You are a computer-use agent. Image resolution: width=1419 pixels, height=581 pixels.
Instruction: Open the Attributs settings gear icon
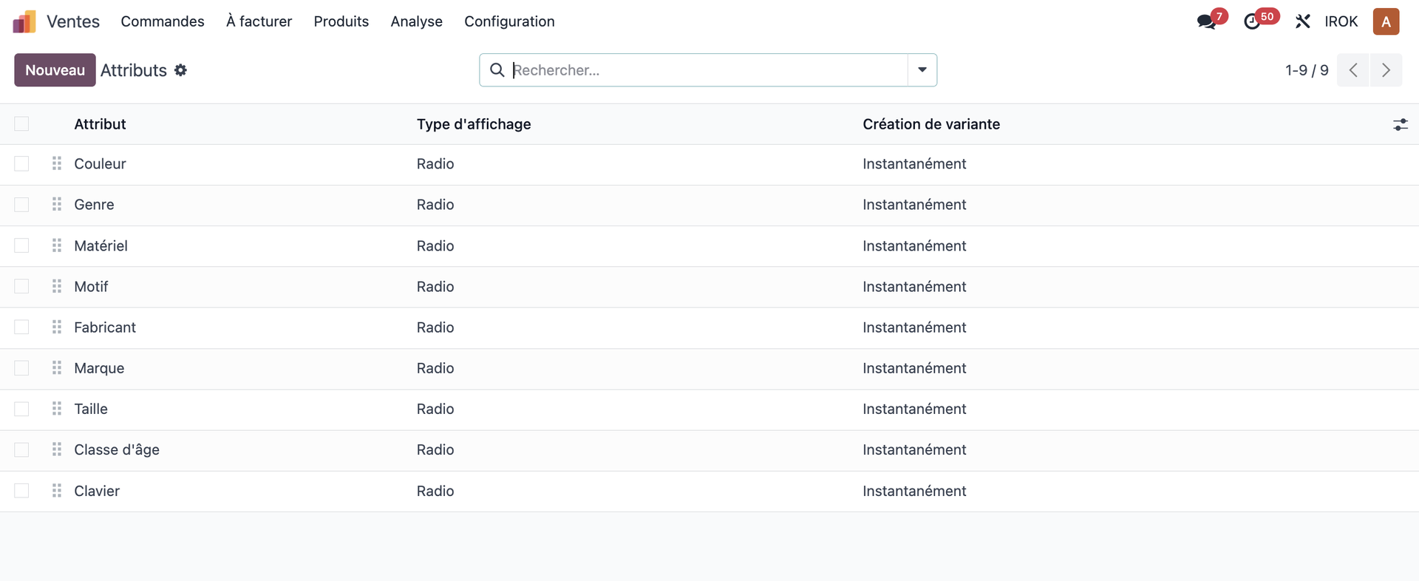click(180, 70)
